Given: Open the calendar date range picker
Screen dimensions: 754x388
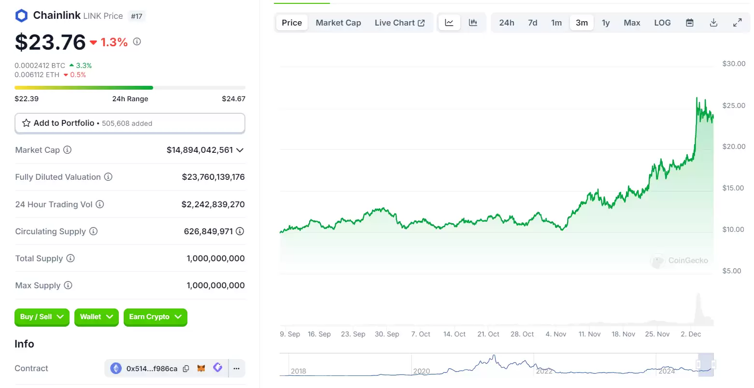Looking at the screenshot, I should pos(690,23).
